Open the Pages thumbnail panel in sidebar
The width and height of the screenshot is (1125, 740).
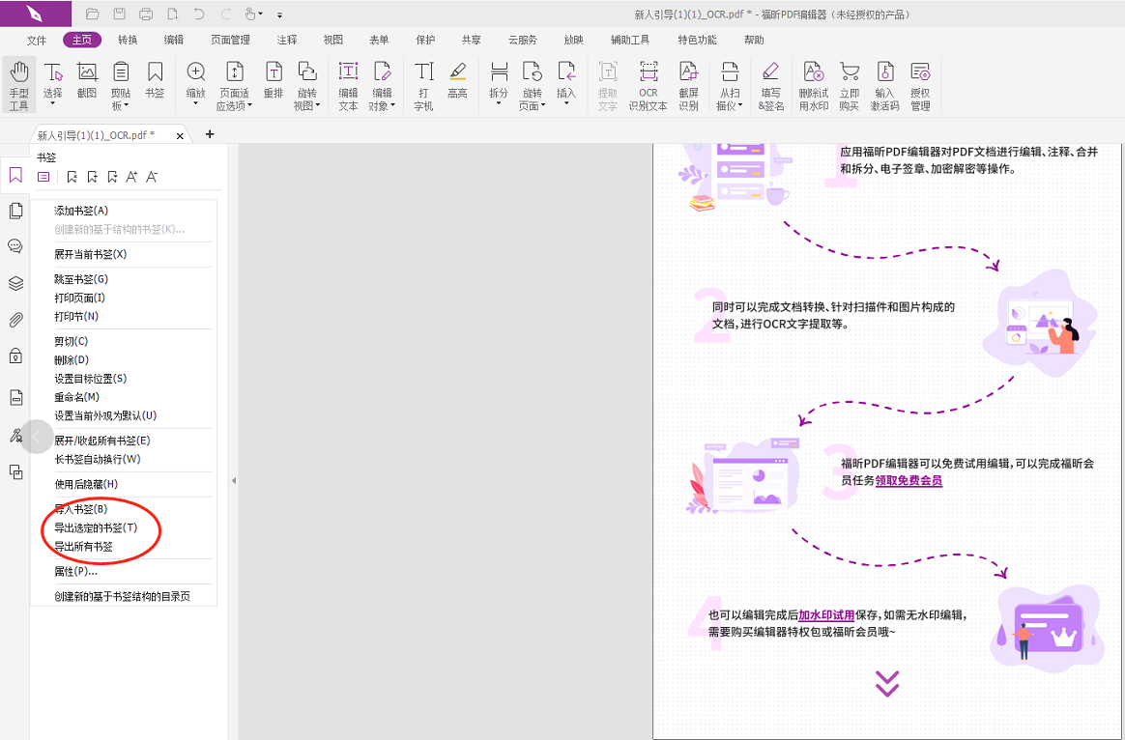point(15,211)
